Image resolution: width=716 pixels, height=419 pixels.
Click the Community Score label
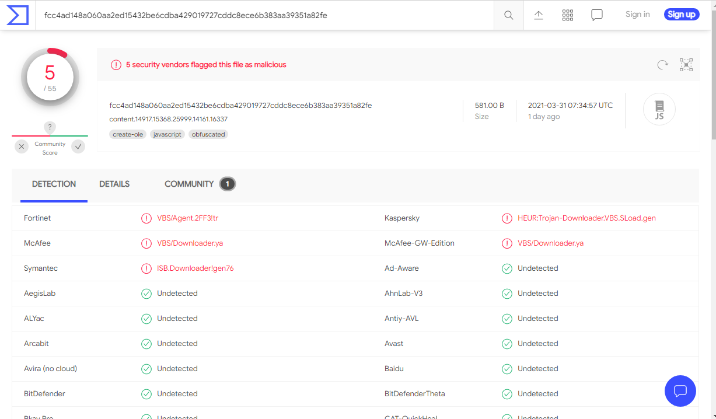[50, 148]
